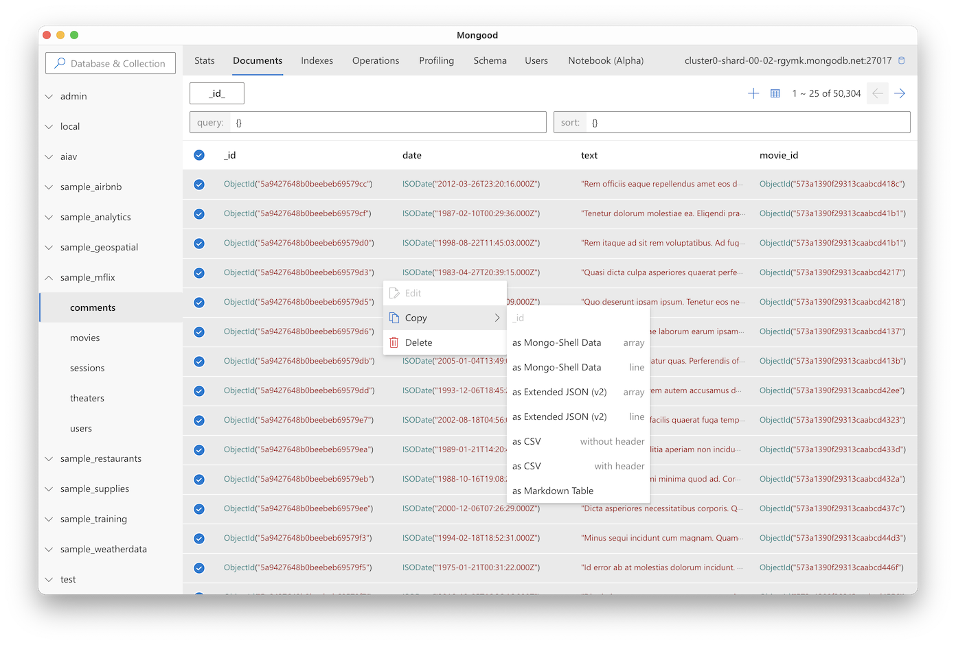The width and height of the screenshot is (956, 645).
Task: Open the Operations tab
Action: [376, 60]
